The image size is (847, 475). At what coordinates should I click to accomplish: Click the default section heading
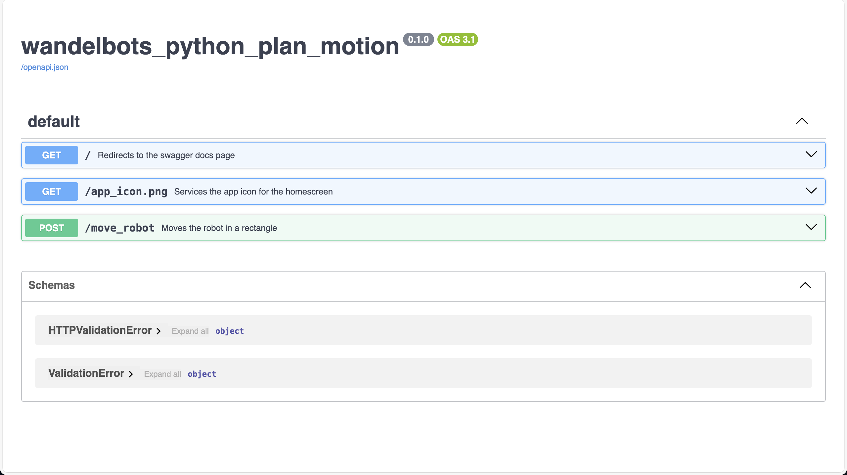coord(54,121)
